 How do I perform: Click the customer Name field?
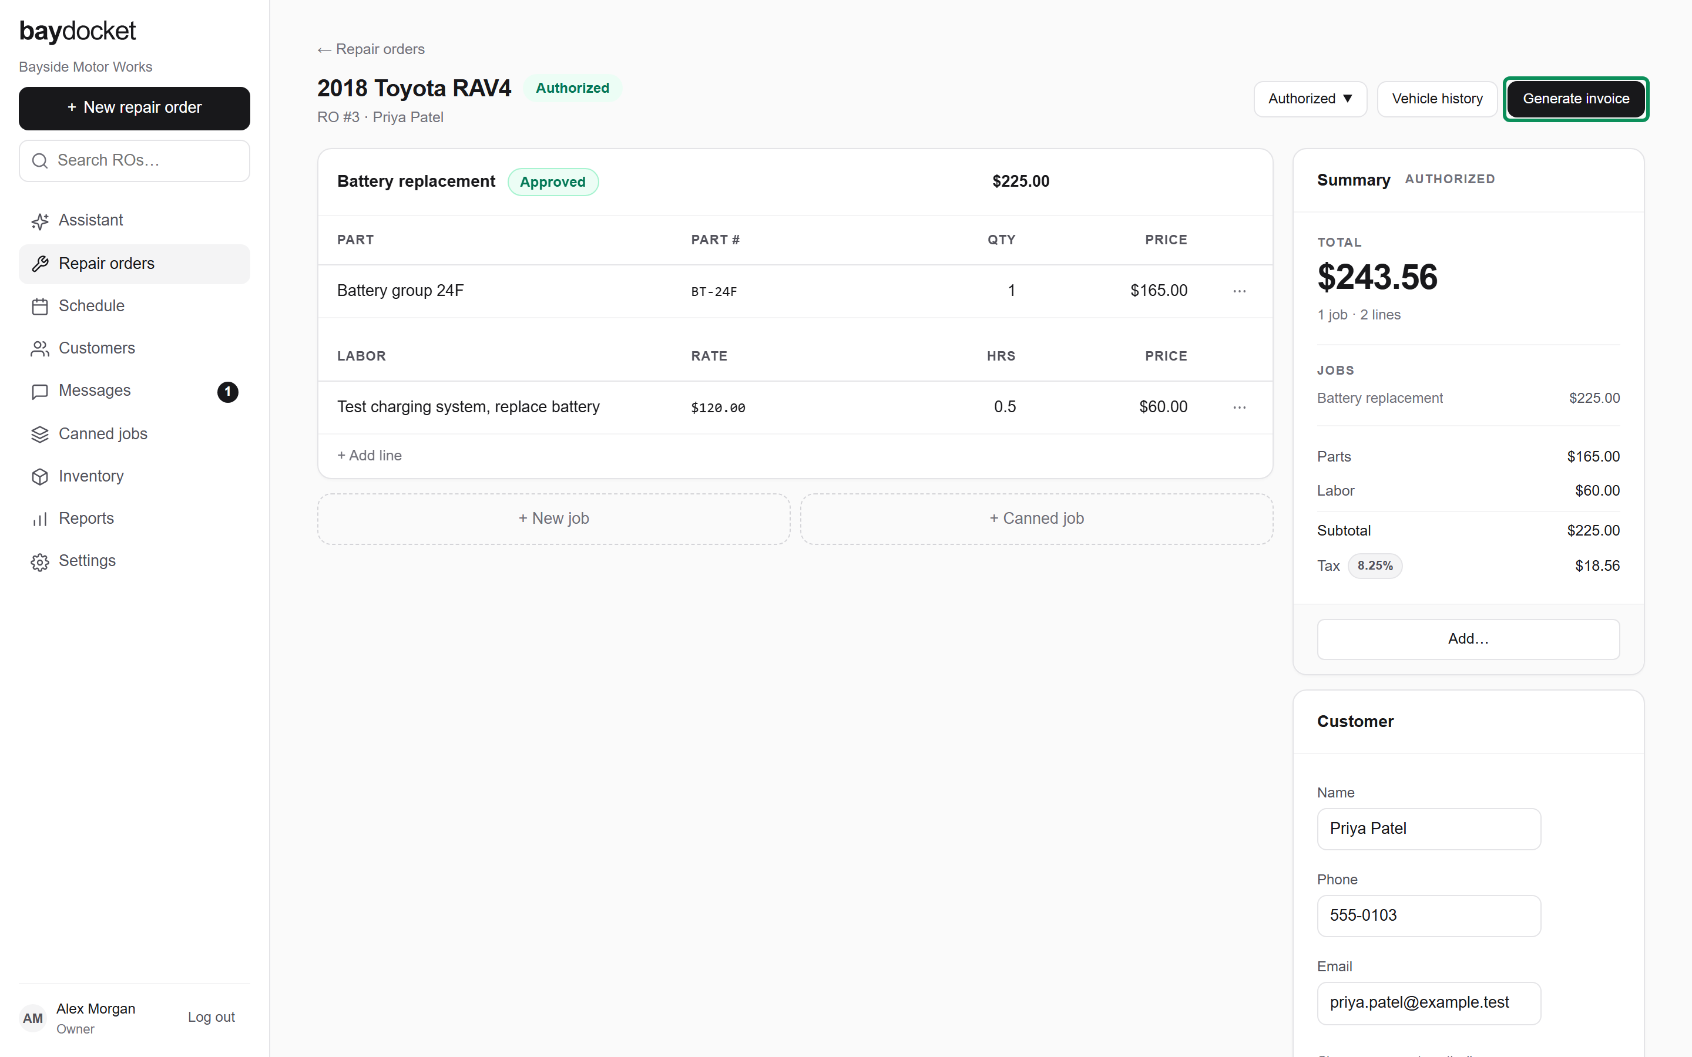click(x=1428, y=829)
